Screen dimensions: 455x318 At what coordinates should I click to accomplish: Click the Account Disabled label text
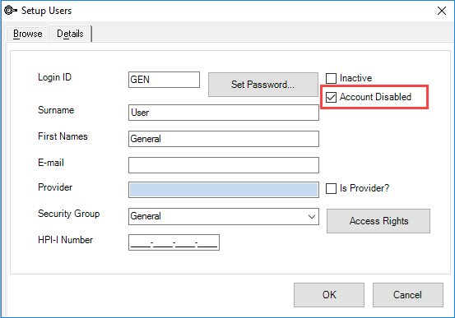pyautogui.click(x=375, y=97)
